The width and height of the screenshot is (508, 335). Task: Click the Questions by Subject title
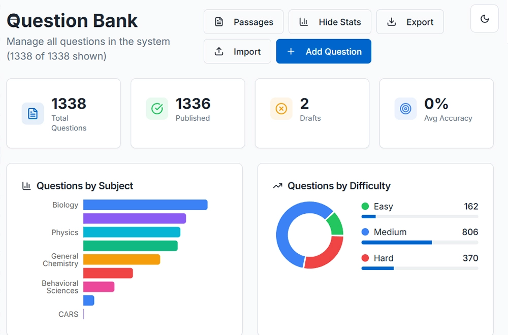click(84, 186)
